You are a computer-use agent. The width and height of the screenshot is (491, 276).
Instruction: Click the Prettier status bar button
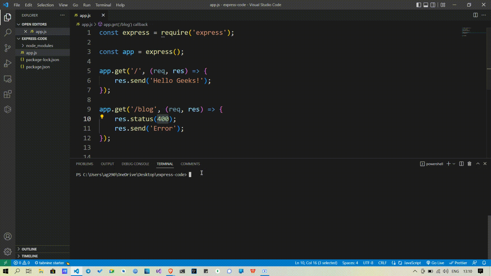pyautogui.click(x=458, y=263)
